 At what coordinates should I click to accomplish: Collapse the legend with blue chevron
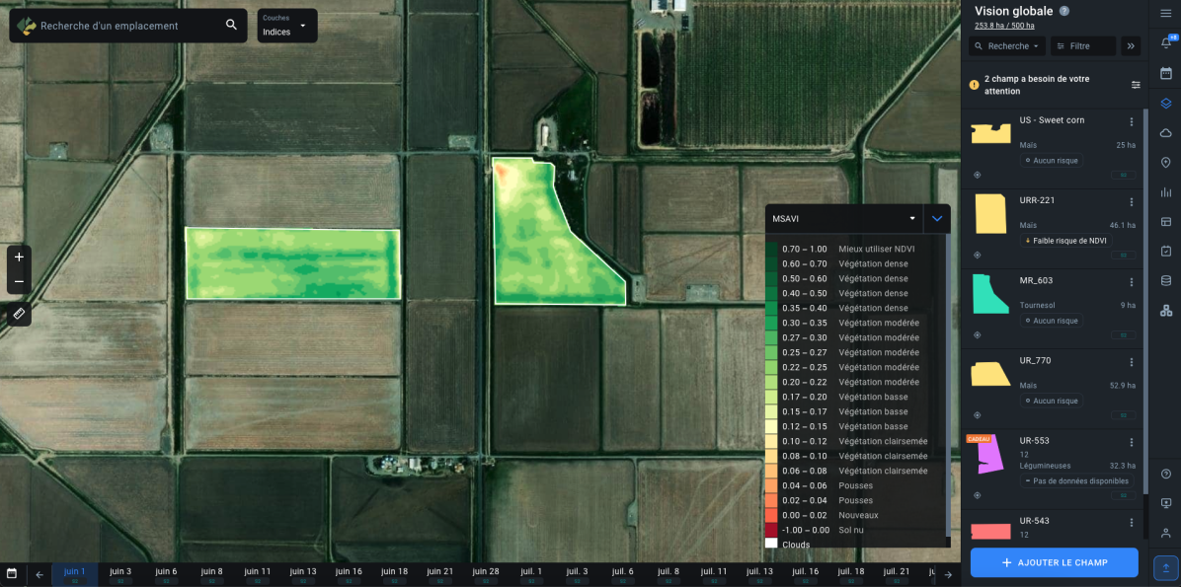tap(936, 219)
